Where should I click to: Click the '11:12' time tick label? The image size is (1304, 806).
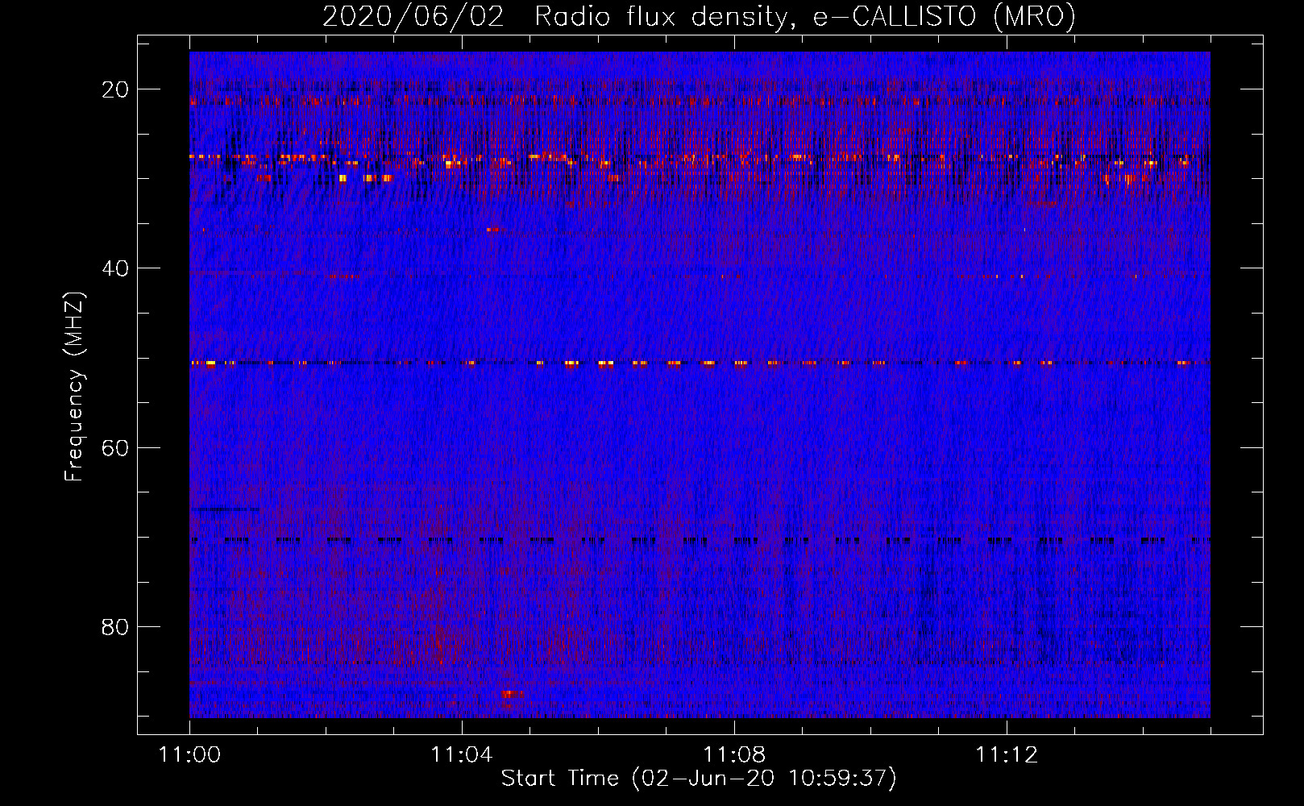[1007, 755]
